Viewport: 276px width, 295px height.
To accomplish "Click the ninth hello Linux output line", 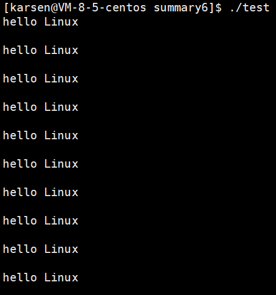I will pyautogui.click(x=40, y=249).
